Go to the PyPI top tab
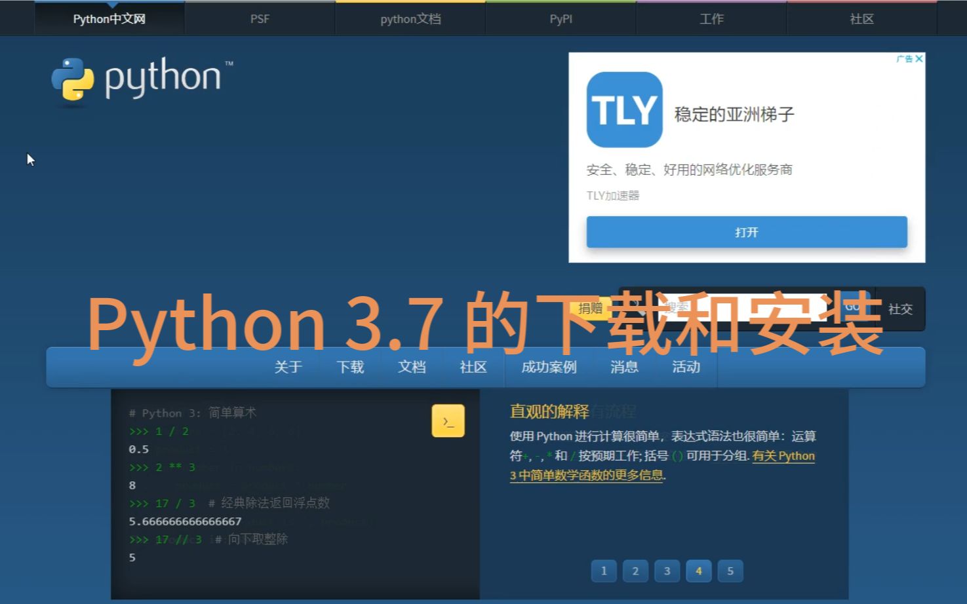Image resolution: width=967 pixels, height=604 pixels. point(561,19)
